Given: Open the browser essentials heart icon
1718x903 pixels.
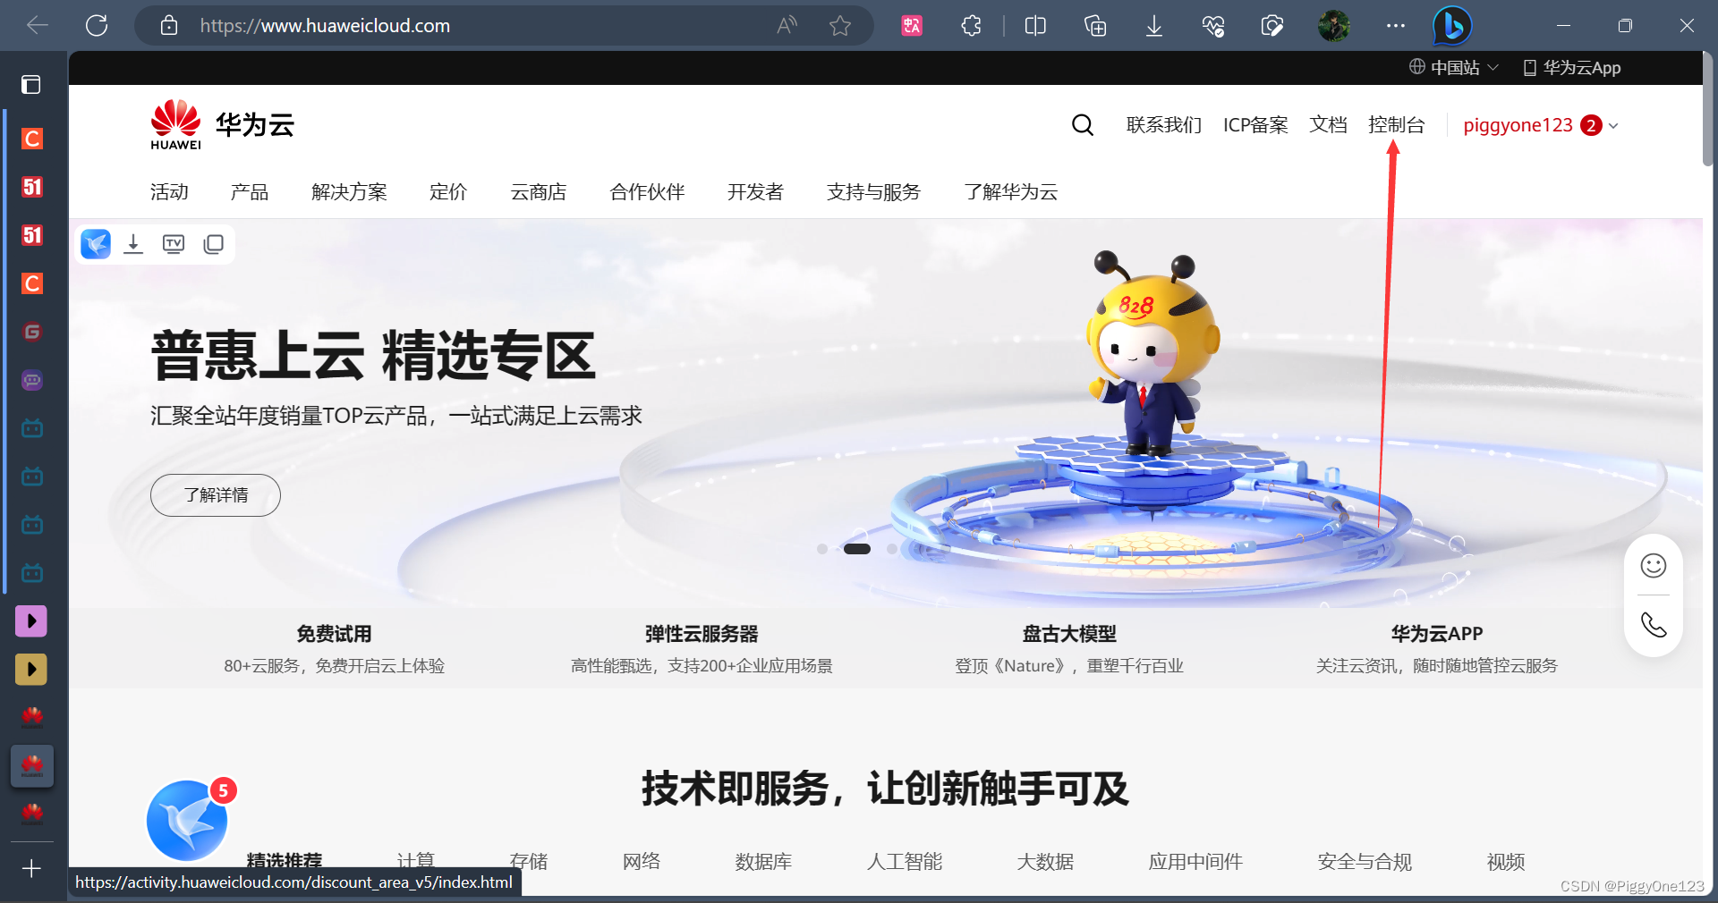Looking at the screenshot, I should pos(1213,26).
